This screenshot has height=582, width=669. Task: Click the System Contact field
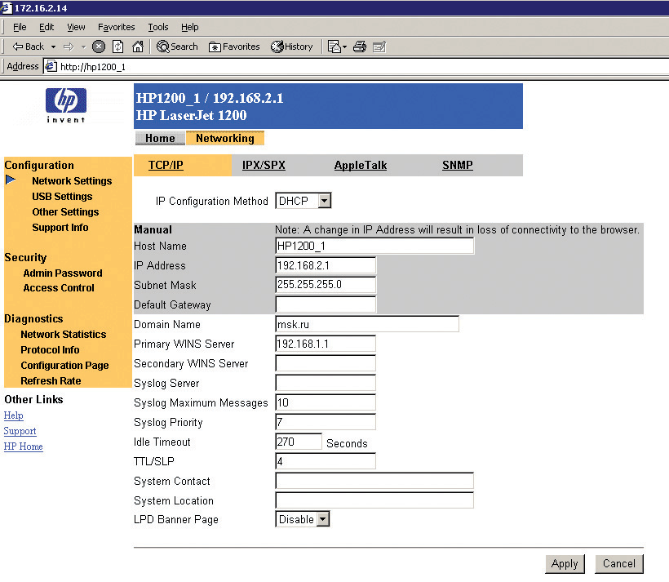point(374,481)
